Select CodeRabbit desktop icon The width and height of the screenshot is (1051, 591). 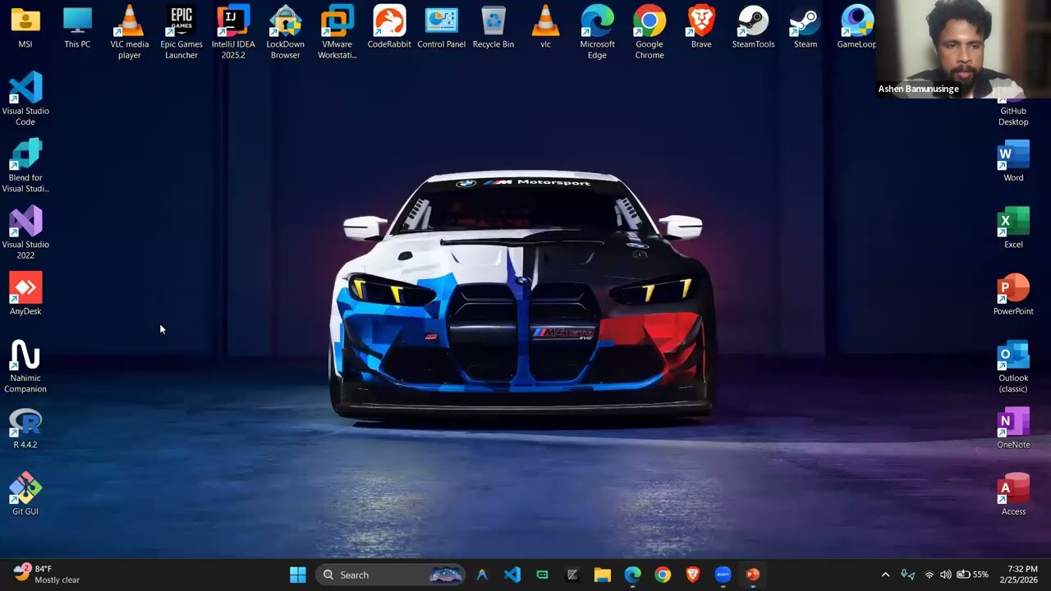389,27
